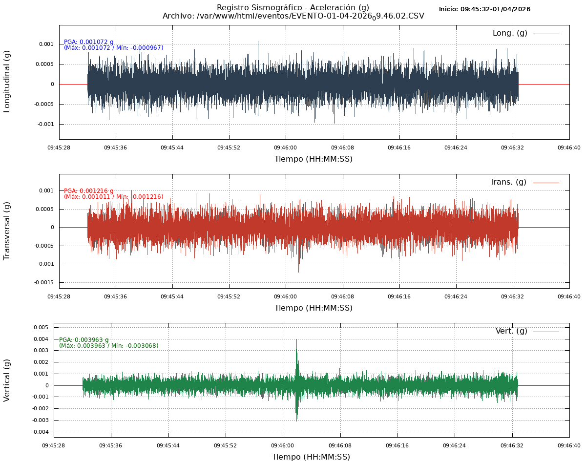
Task: Click the Long. (g) legend line sample
Action: click(545, 34)
